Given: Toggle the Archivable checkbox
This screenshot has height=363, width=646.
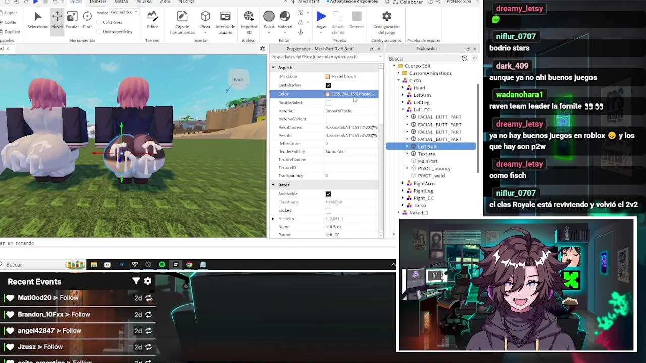Looking at the screenshot, I should (328, 194).
